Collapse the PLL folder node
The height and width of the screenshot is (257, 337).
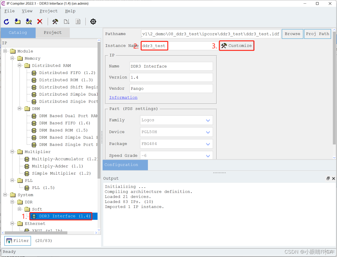point(12,180)
